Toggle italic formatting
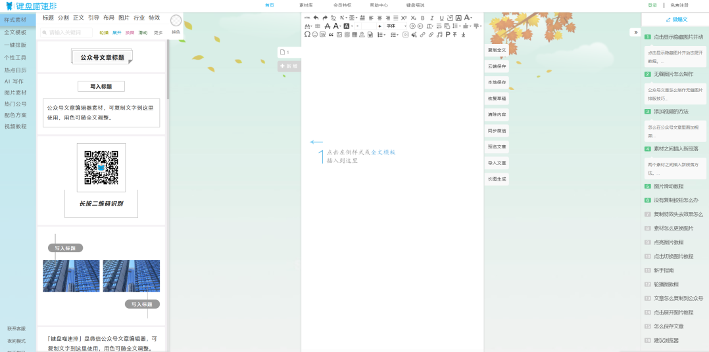Image resolution: width=709 pixels, height=352 pixels. pos(432,18)
